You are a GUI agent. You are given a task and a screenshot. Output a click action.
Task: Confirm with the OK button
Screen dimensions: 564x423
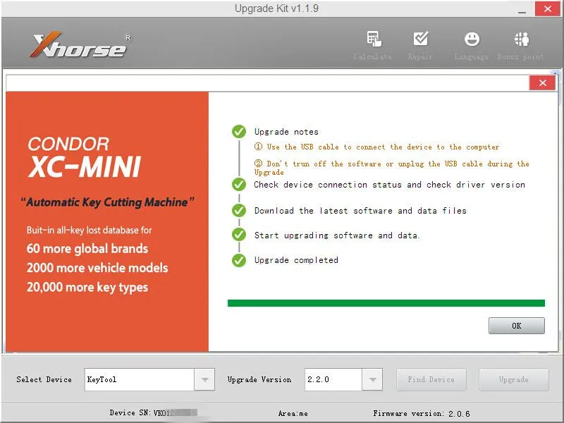coord(517,326)
